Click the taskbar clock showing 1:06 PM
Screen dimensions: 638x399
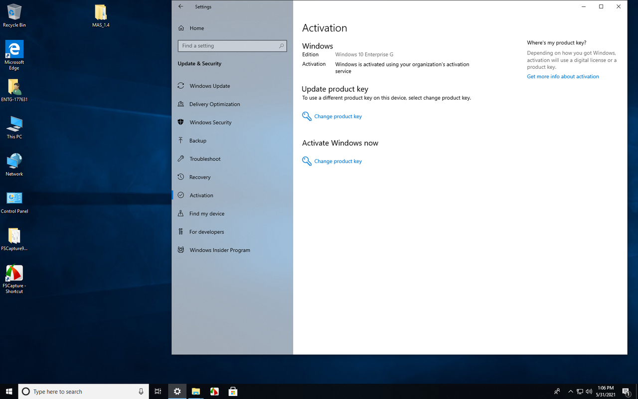[605, 392]
